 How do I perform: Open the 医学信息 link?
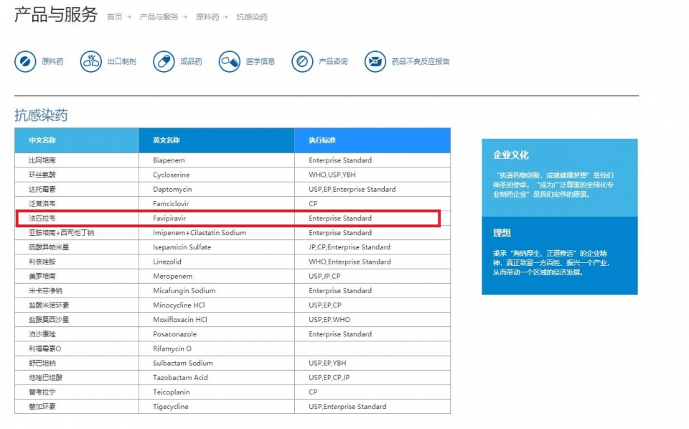(x=260, y=61)
